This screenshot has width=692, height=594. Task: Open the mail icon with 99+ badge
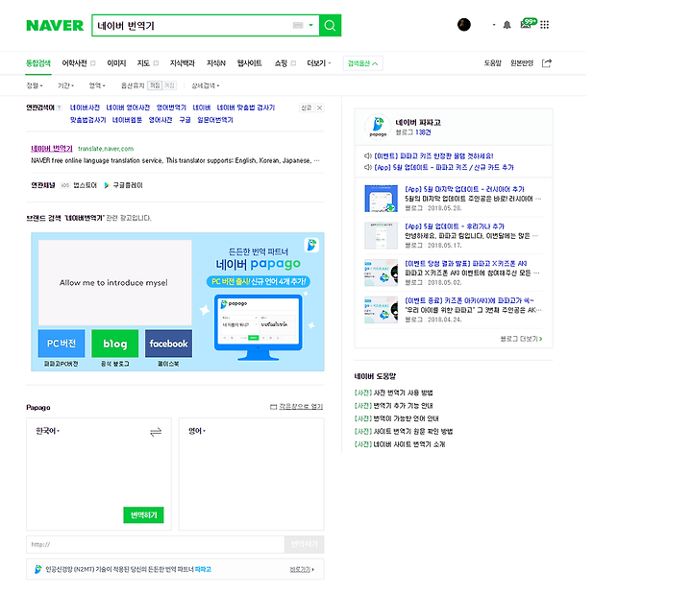coord(529,24)
